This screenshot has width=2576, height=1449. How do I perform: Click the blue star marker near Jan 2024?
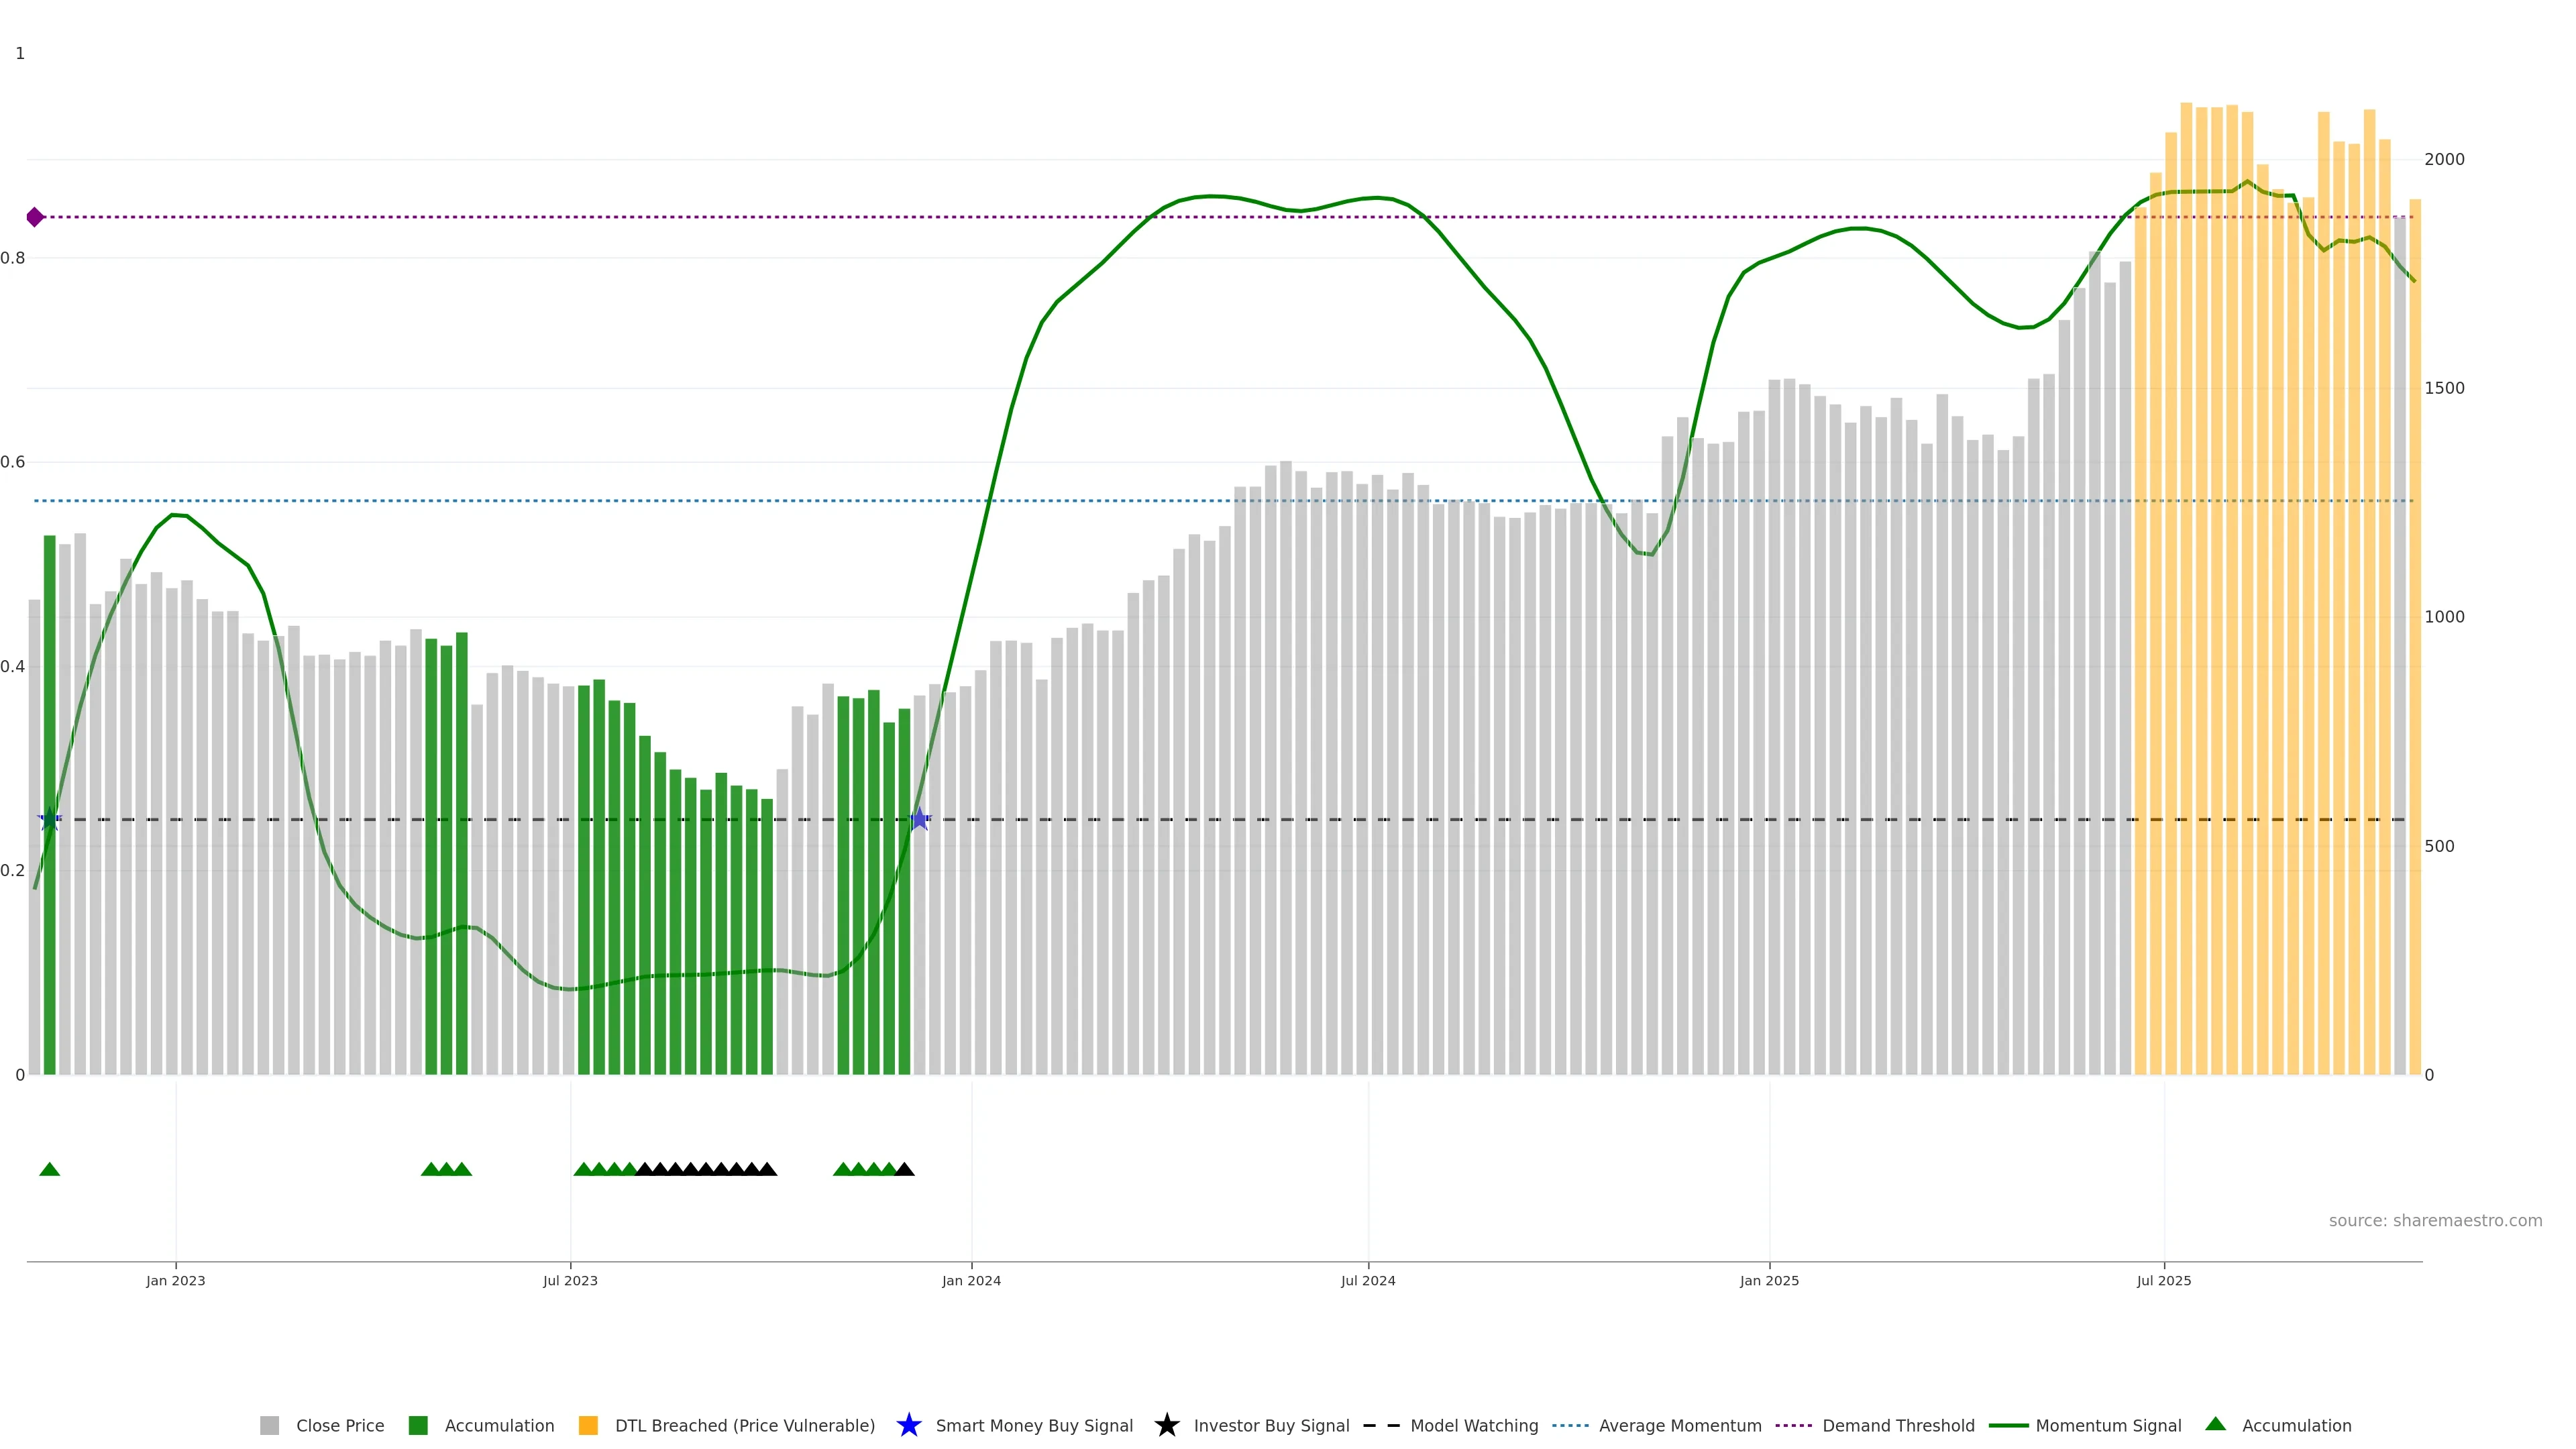(919, 819)
